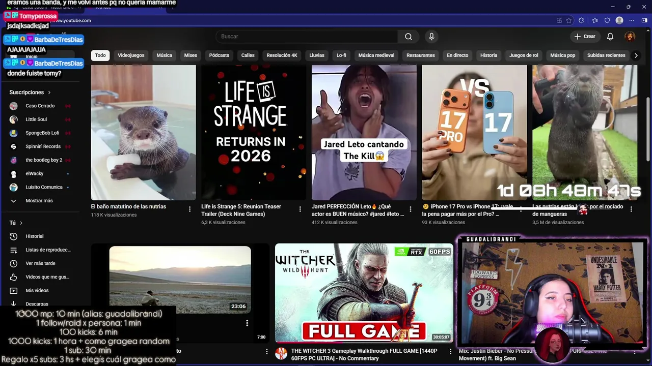
Task: Select the Música medieval chip
Action: (x=376, y=55)
